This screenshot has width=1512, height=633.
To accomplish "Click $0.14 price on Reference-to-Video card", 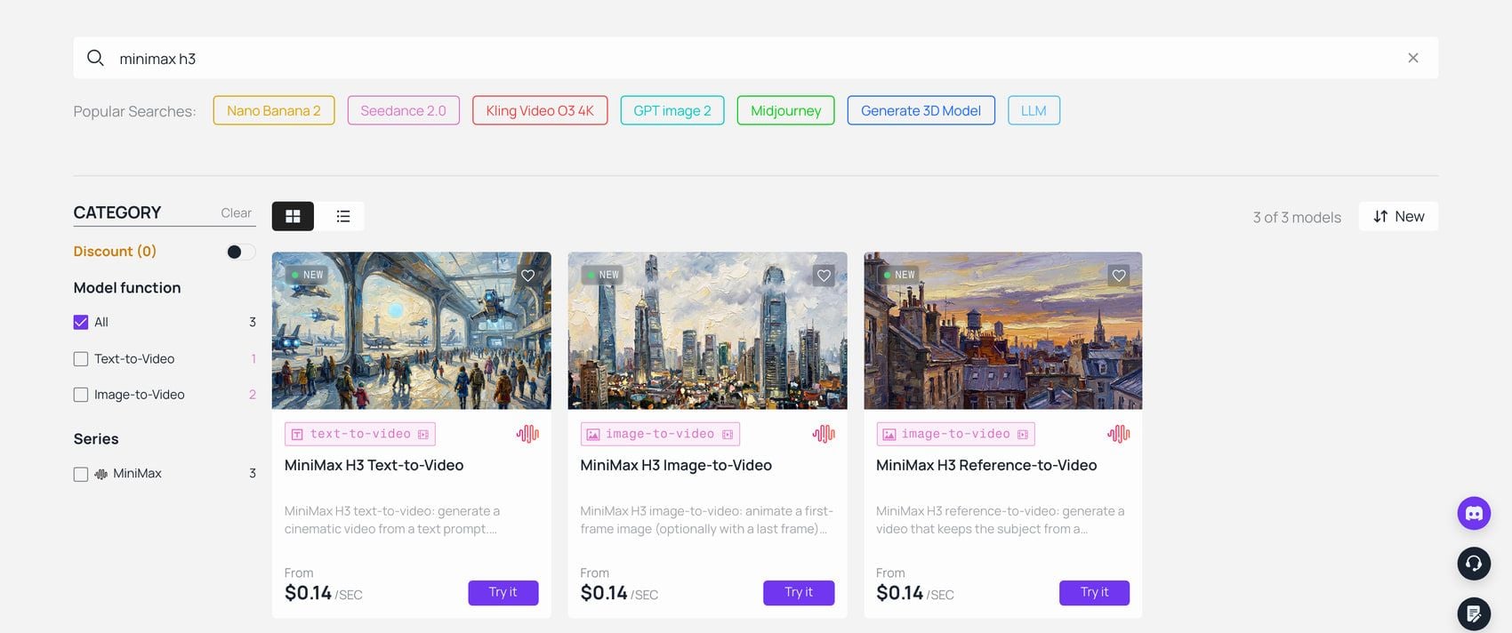I will point(899,593).
